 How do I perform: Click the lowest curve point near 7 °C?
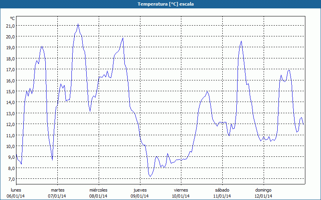point(150,176)
